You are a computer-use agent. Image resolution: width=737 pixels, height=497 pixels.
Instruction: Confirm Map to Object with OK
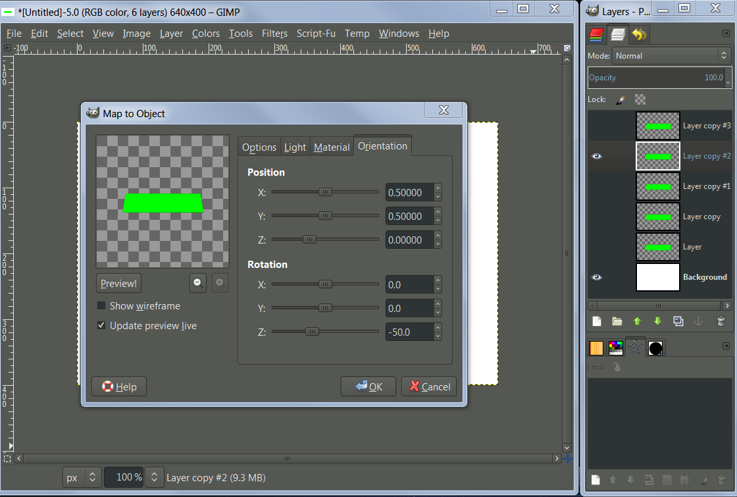coord(368,386)
